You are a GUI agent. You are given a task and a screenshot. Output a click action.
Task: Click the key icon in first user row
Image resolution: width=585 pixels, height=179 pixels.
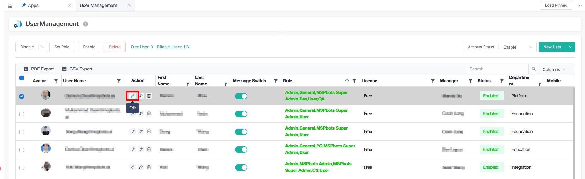tap(141, 96)
